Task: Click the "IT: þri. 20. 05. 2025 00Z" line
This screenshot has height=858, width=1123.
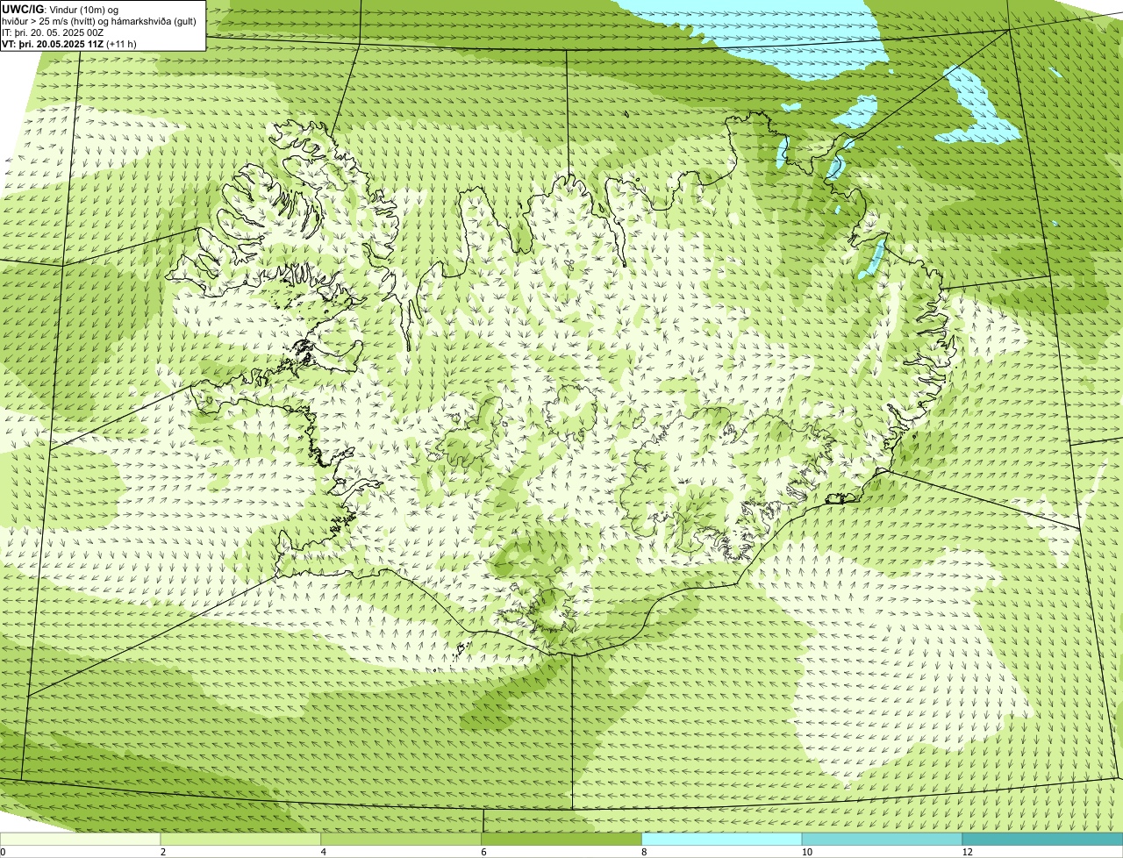Action: [53, 32]
